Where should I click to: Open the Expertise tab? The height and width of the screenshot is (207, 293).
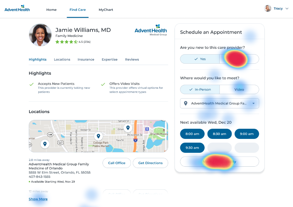pos(110,60)
